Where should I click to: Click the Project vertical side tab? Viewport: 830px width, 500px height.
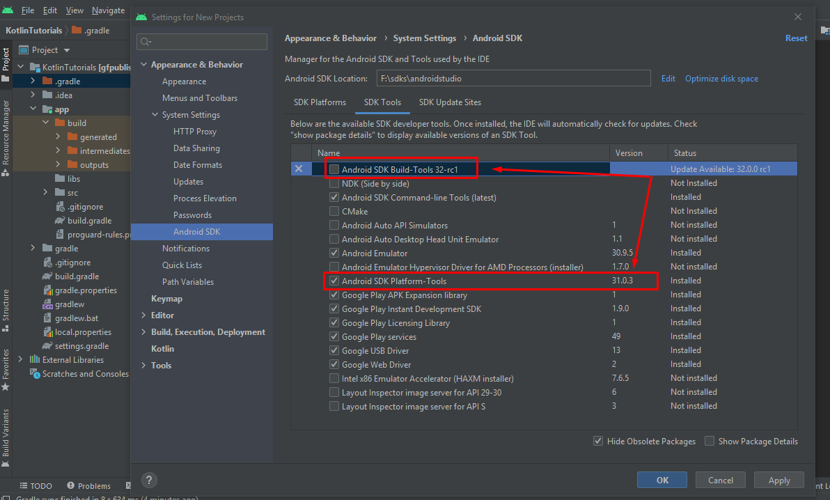pyautogui.click(x=6, y=64)
